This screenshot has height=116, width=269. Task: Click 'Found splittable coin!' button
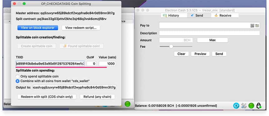click(x=81, y=46)
